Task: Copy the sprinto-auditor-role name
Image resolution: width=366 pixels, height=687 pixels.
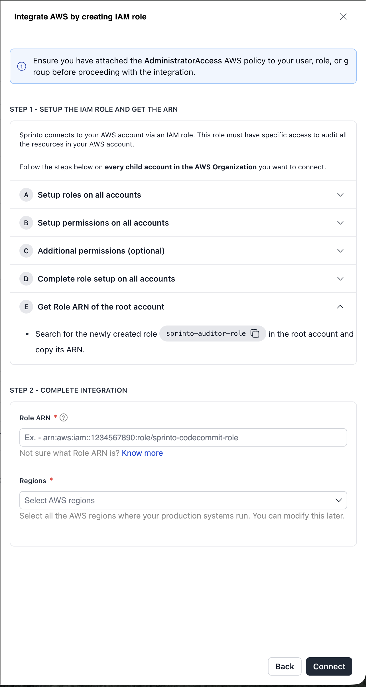Action: (x=255, y=333)
